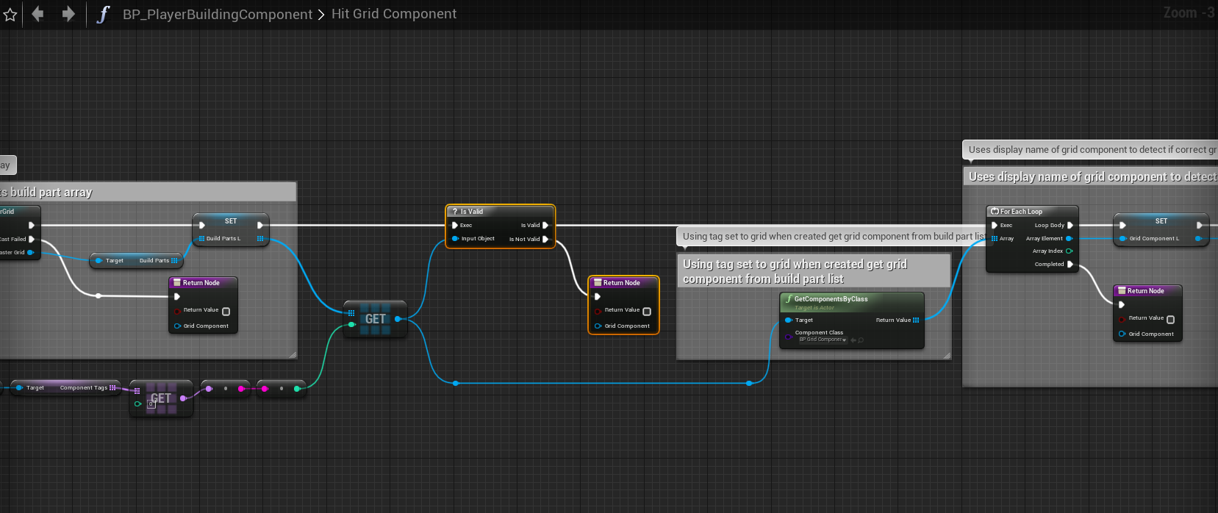This screenshot has height=513, width=1218.
Task: Click the favorite star icon in the toolbar
Action: [x=10, y=15]
